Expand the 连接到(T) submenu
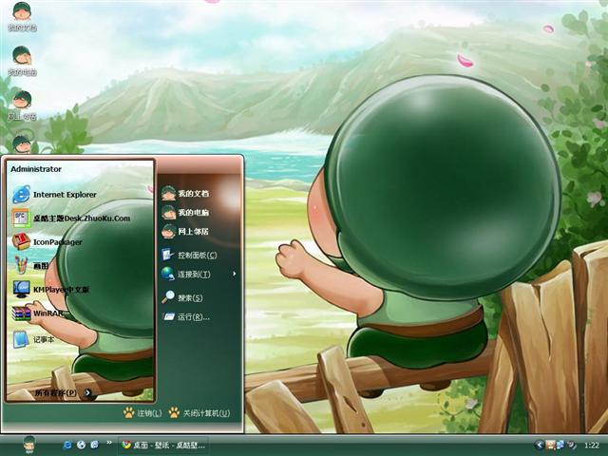The height and width of the screenshot is (456, 608). 199,275
